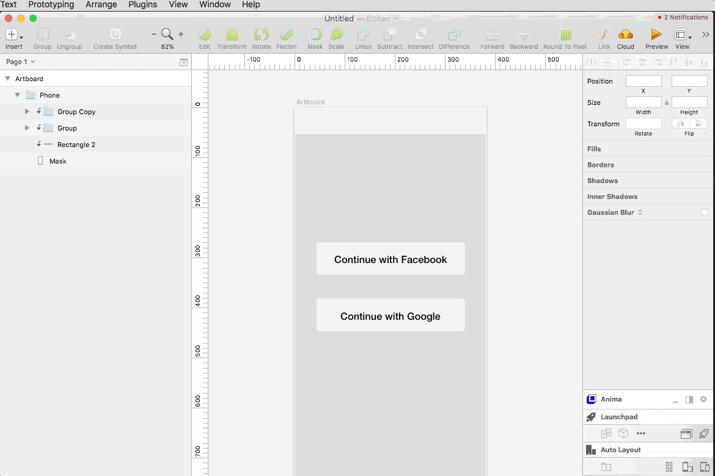Screen dimensions: 715x476
Task: Open the Plugins menu
Action: 142,4
